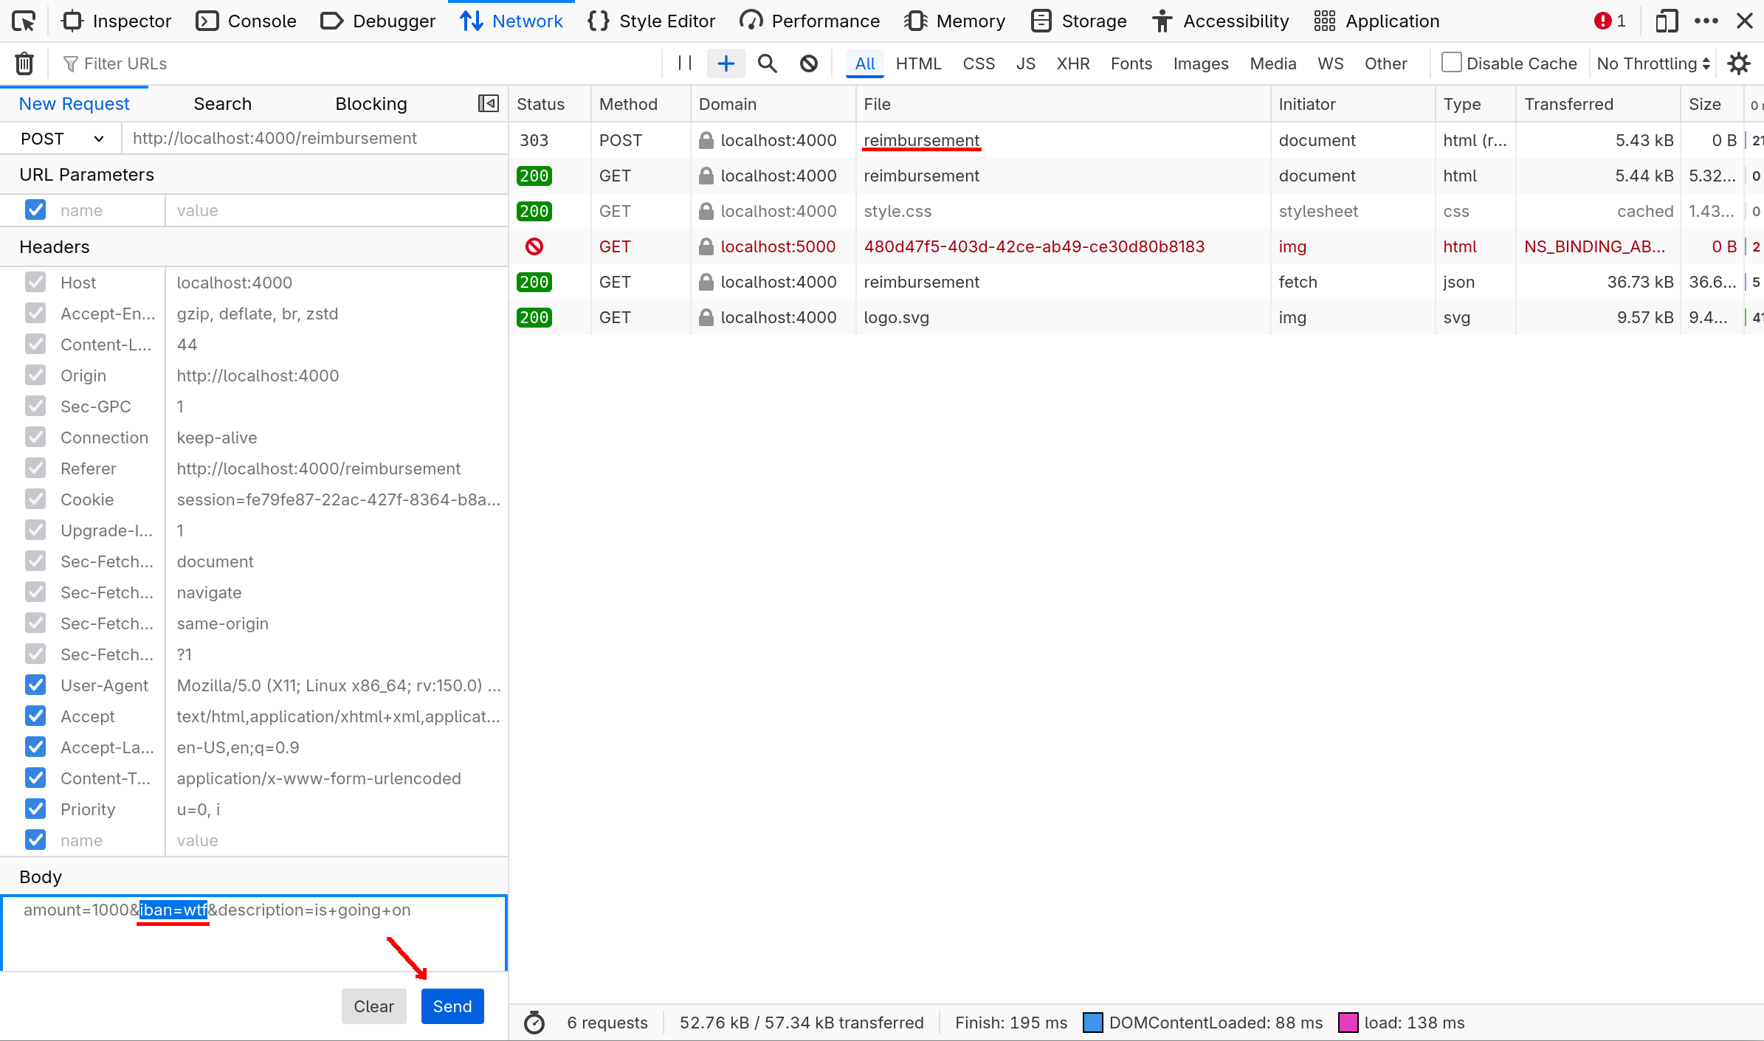Open network settings gear
Viewport: 1764px width, 1041px height.
tap(1739, 63)
